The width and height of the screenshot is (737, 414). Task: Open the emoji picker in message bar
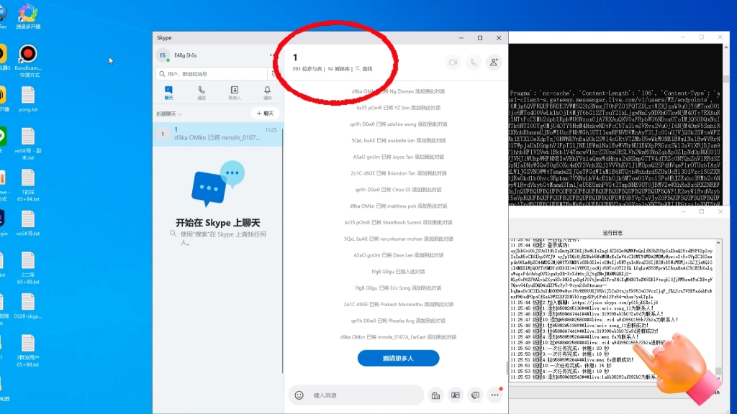tap(299, 395)
